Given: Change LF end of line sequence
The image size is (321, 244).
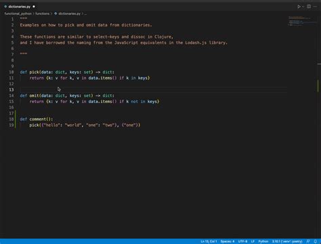Looking at the screenshot, I should point(253,241).
